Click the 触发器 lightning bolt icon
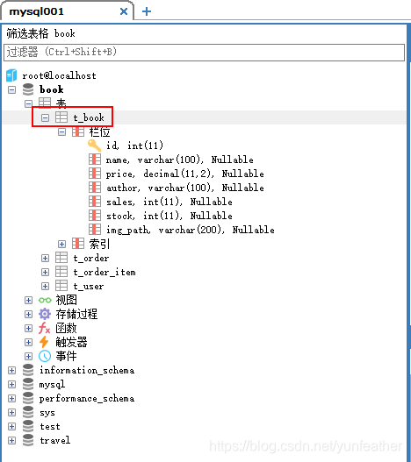The image size is (411, 462). pos(44,342)
